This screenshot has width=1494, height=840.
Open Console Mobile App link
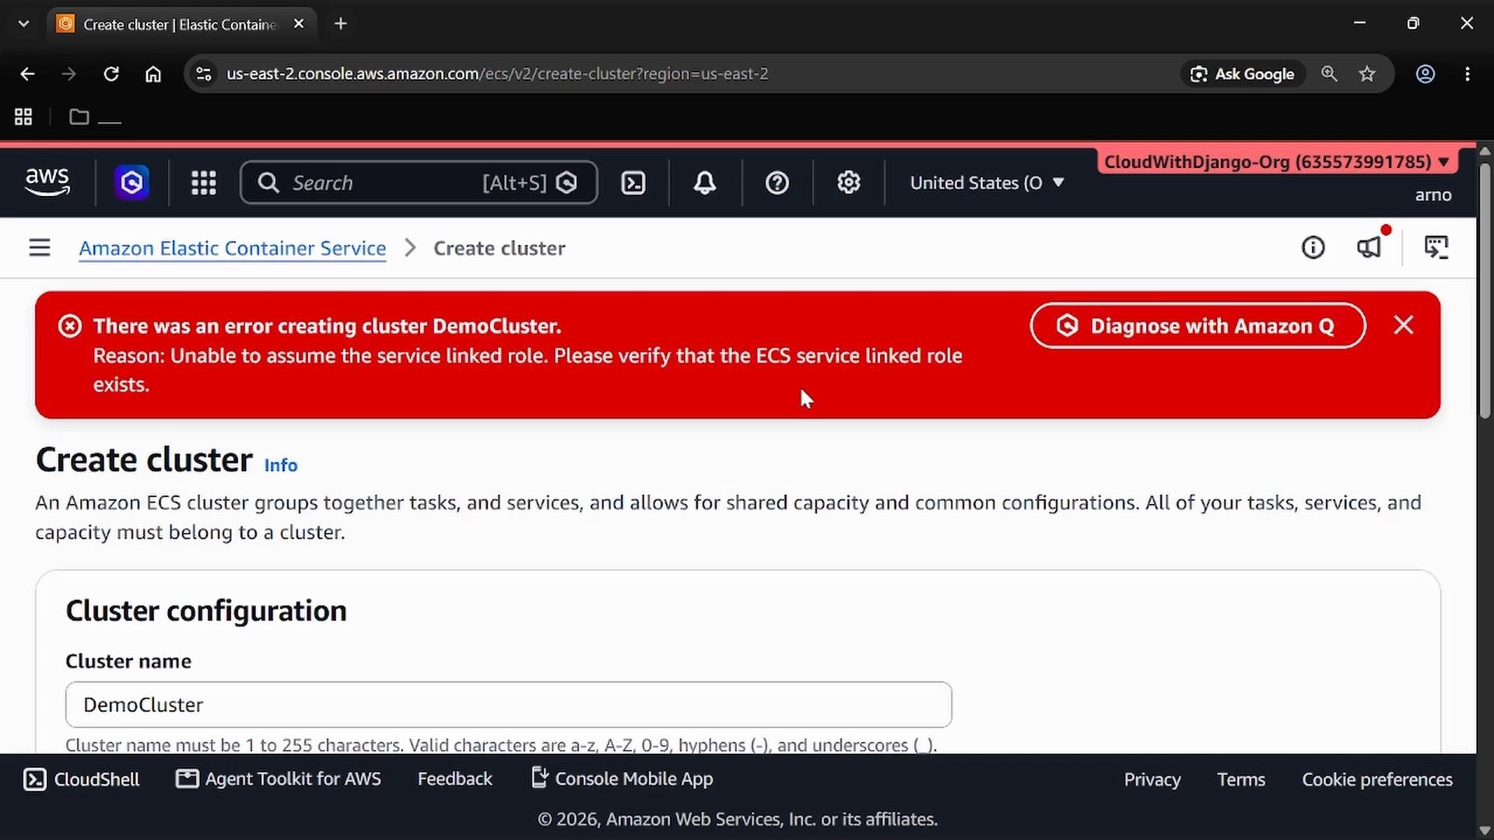point(622,779)
